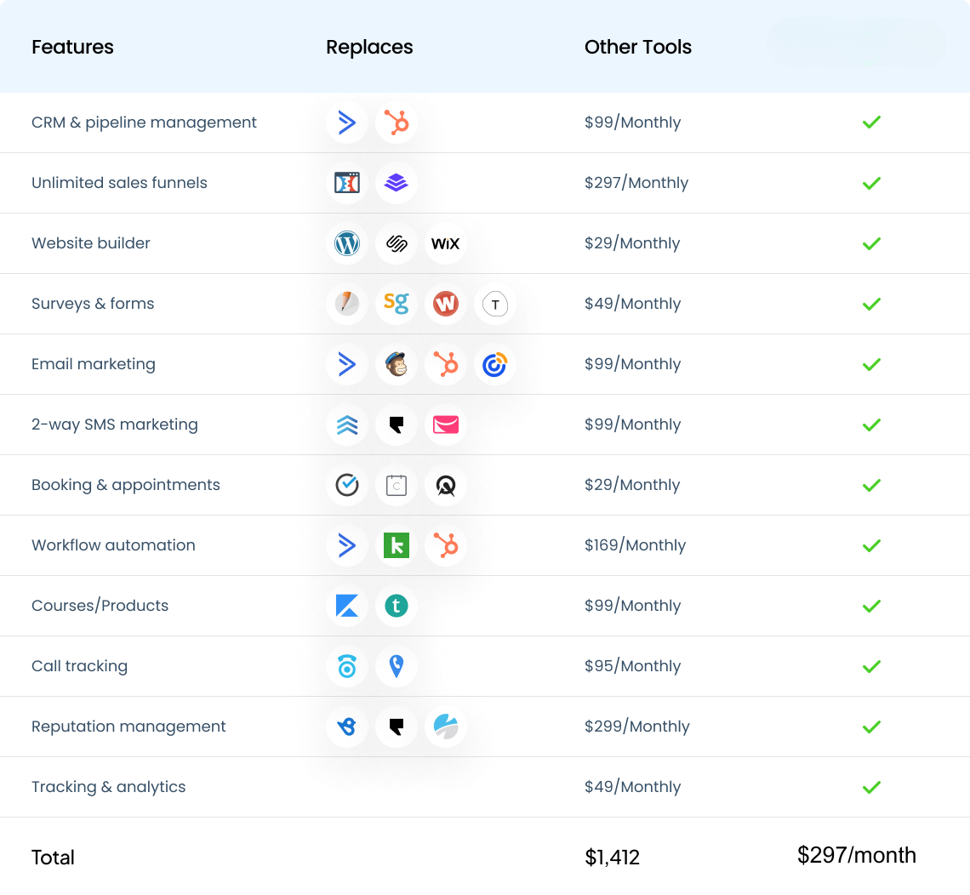Click the green checkmark for CRM & pipeline management
This screenshot has height=895, width=970.
click(x=871, y=123)
